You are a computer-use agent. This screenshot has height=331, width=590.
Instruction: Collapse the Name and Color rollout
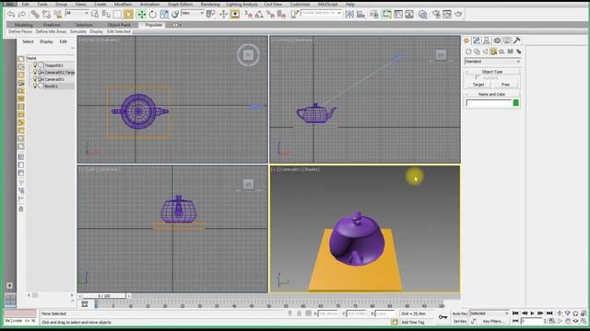(x=492, y=94)
